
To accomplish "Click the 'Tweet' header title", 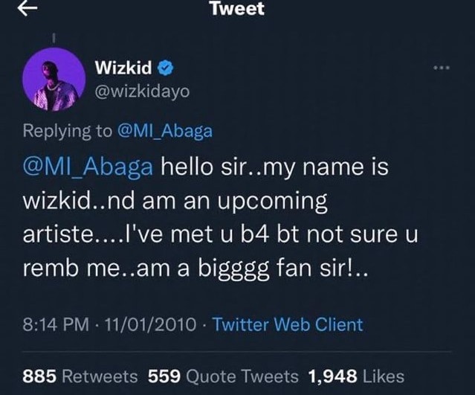I will [x=236, y=9].
